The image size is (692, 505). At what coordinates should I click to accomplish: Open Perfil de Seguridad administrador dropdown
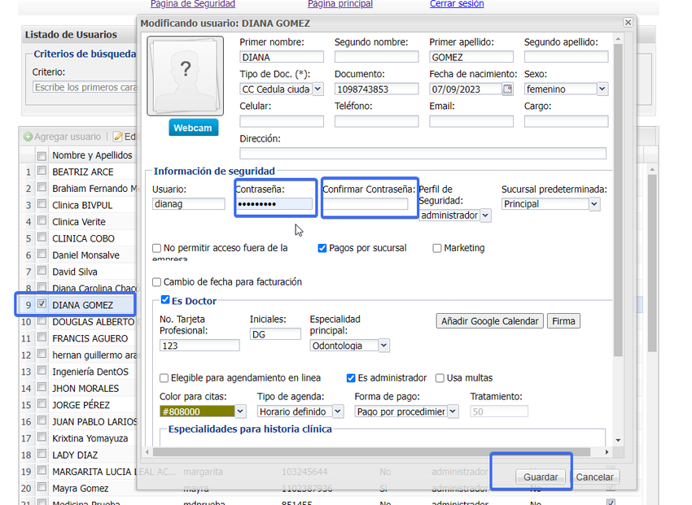pos(485,215)
